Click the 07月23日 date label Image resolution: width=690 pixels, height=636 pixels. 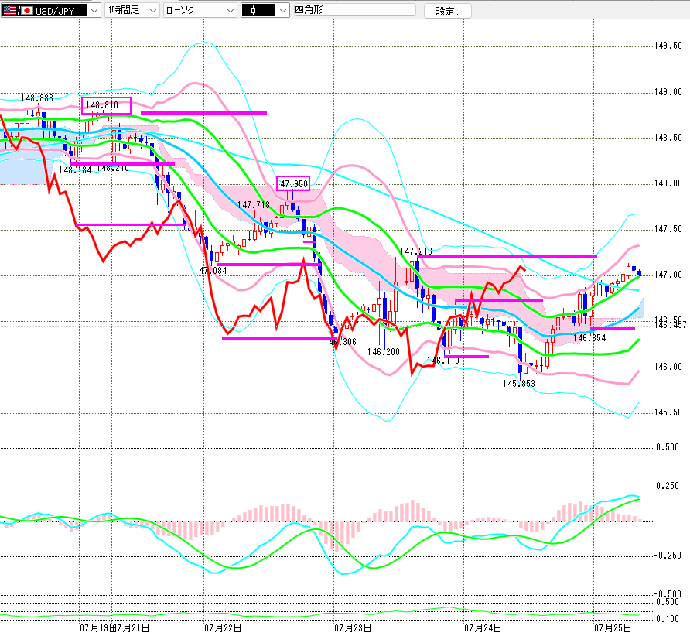(353, 628)
